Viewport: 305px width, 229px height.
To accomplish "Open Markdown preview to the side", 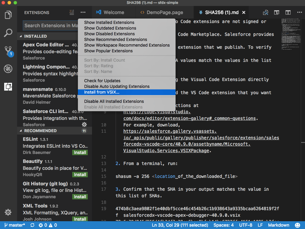I will tap(277, 13).
